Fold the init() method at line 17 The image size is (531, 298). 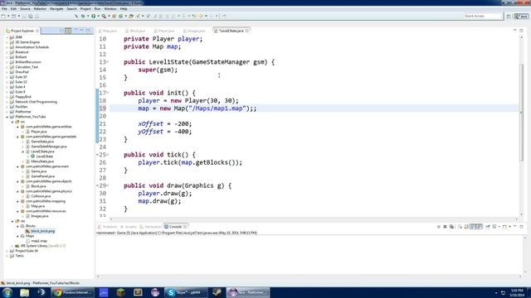pyautogui.click(x=108, y=93)
